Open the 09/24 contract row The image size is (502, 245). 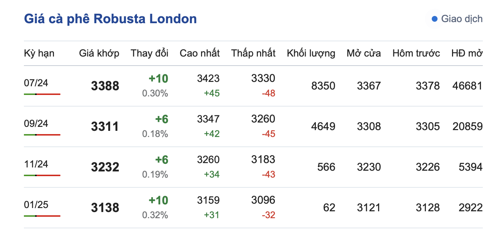tap(36, 124)
